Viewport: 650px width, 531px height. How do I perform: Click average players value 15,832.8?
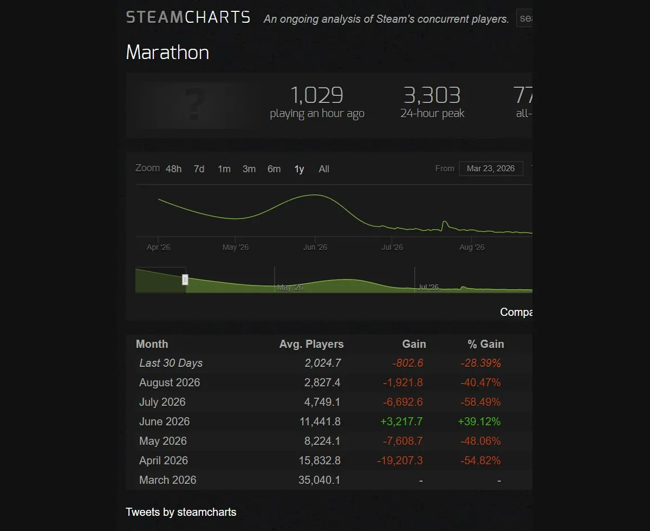(320, 461)
